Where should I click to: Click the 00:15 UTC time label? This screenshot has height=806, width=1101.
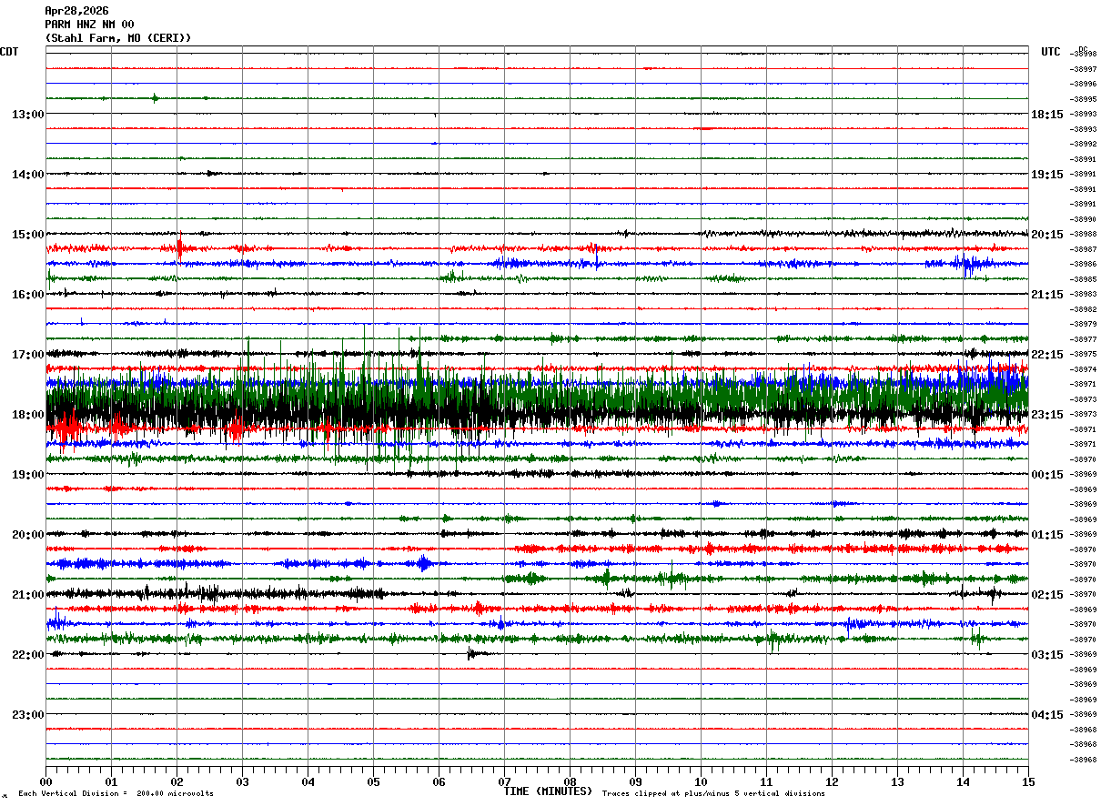pyautogui.click(x=1047, y=475)
